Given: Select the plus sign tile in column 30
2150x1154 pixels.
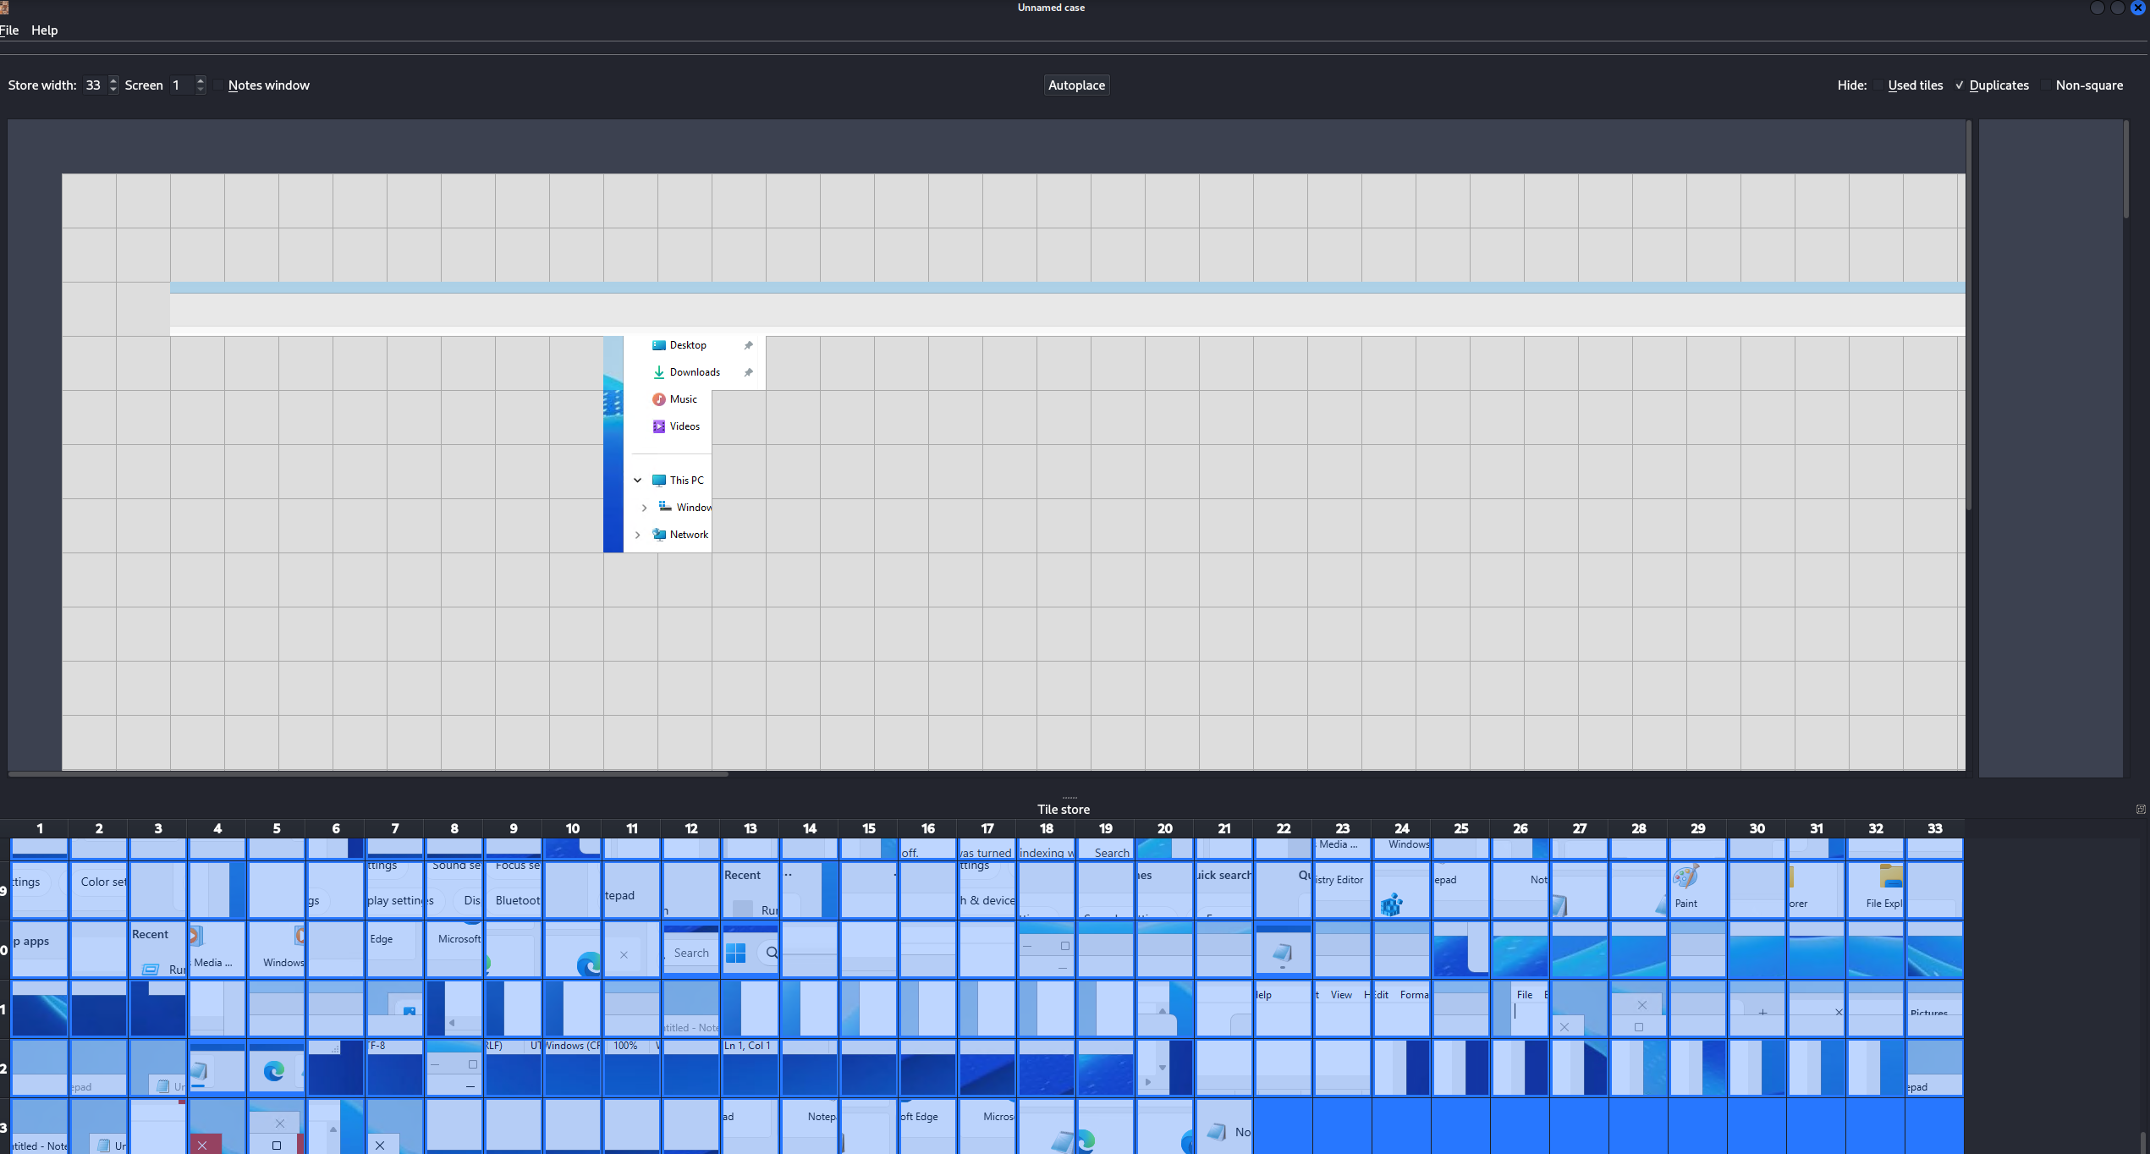Looking at the screenshot, I should 1757,1008.
